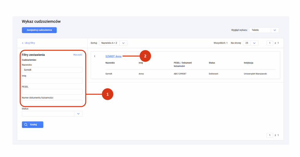Open the Wygląd wykazu Tabela dropdown arrow

275,30
